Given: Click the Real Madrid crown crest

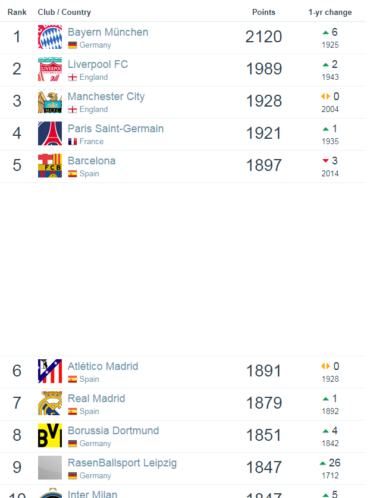Looking at the screenshot, I should coord(50,403).
